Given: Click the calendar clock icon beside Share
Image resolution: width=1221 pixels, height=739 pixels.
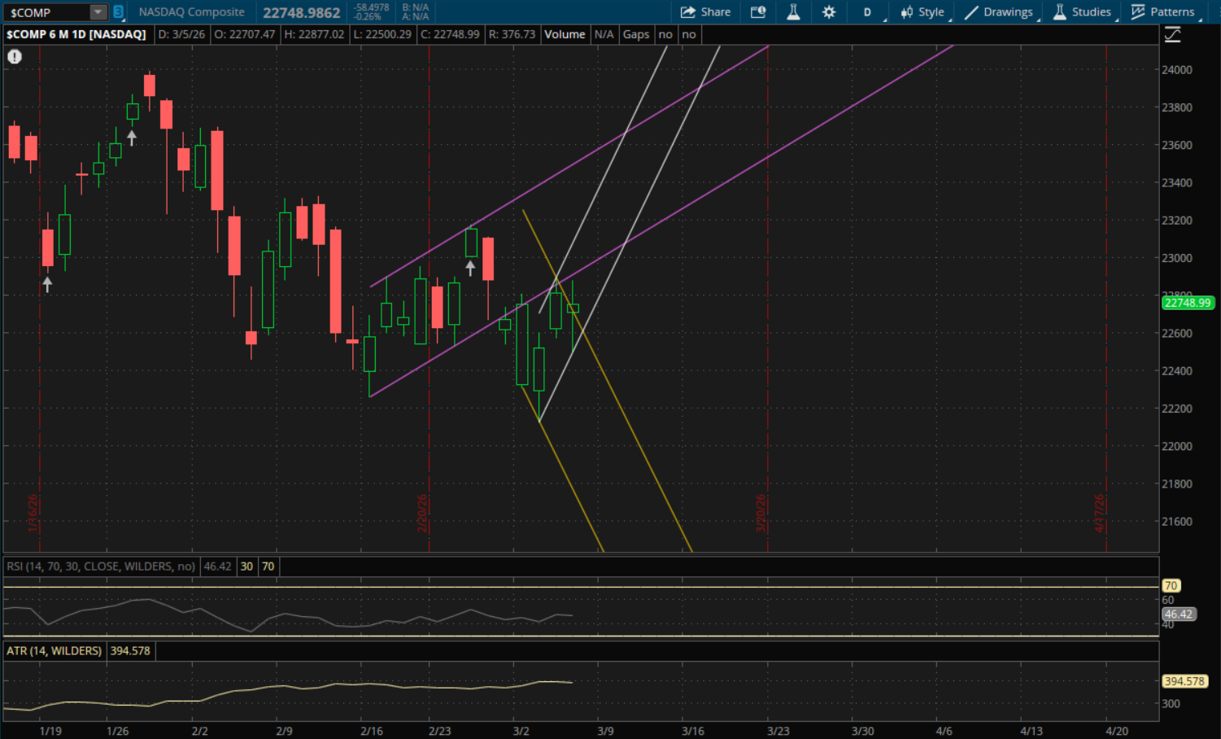Looking at the screenshot, I should pyautogui.click(x=758, y=12).
